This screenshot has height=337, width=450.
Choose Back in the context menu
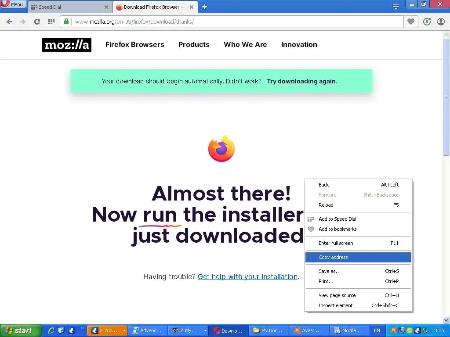pyautogui.click(x=358, y=185)
